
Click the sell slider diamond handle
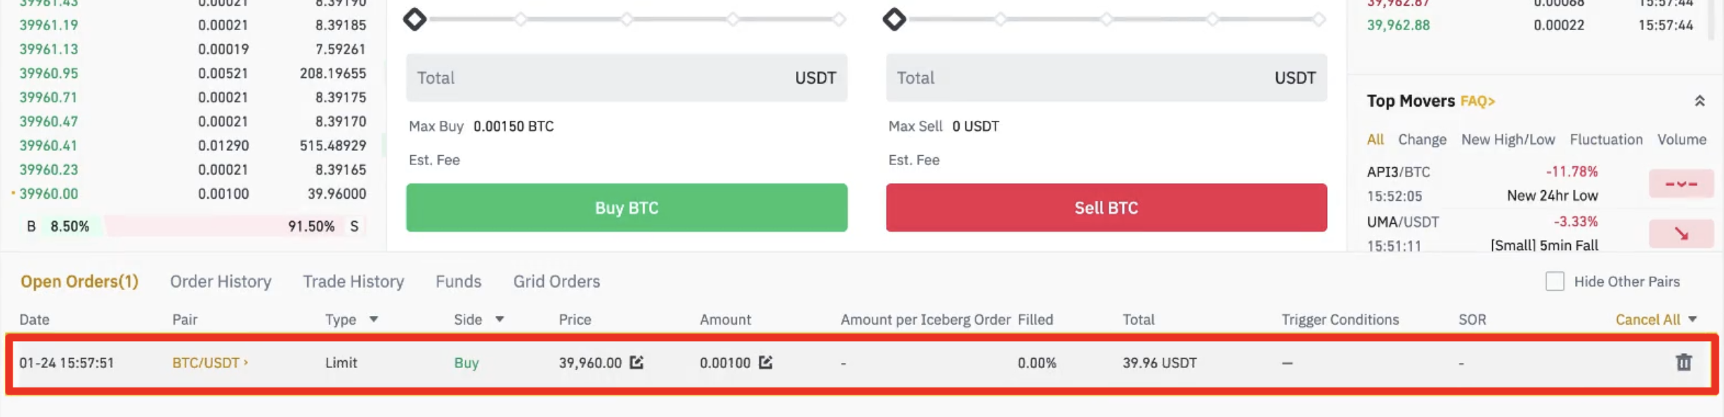[894, 19]
